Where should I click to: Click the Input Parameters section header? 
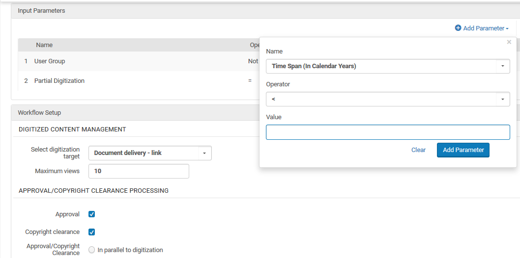click(41, 11)
